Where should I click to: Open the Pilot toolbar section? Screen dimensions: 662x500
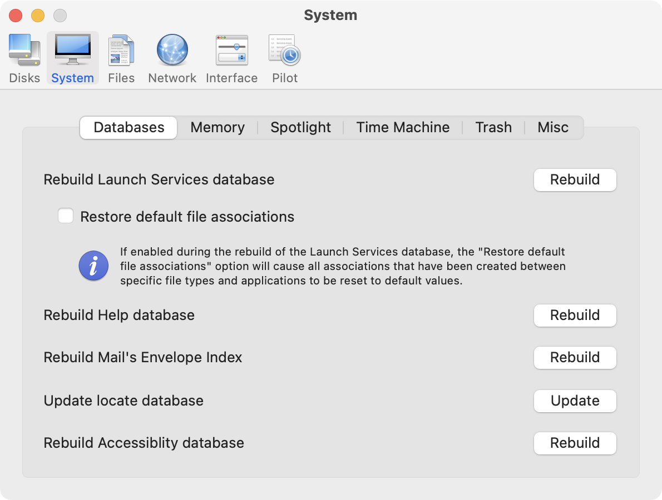pos(285,58)
